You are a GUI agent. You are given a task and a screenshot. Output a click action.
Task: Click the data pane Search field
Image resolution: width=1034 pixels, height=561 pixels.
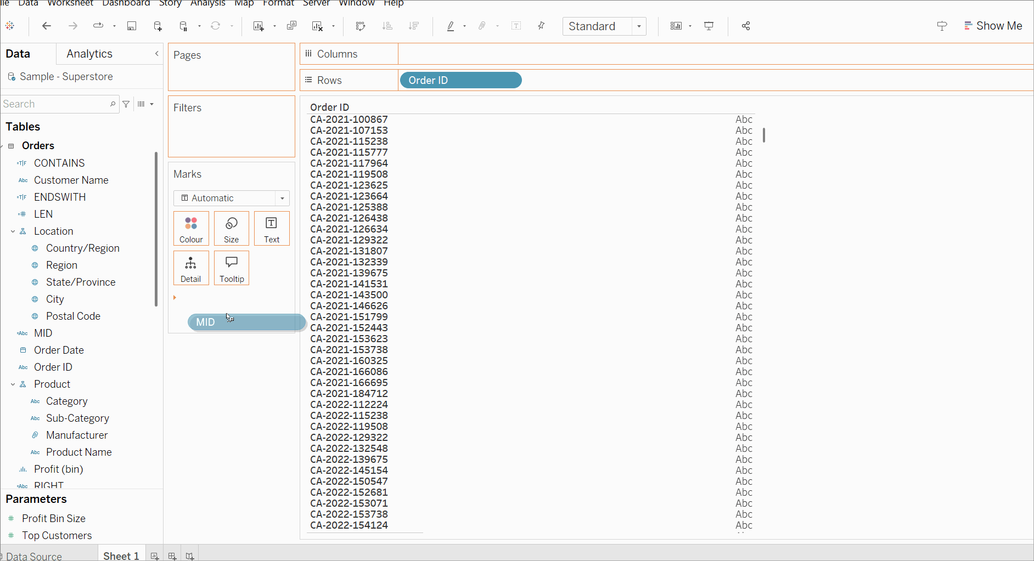55,104
